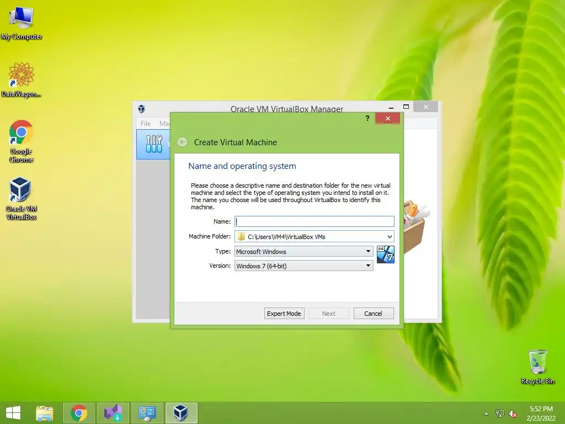Click the VirtualBox Manager title bar logo

click(x=142, y=109)
